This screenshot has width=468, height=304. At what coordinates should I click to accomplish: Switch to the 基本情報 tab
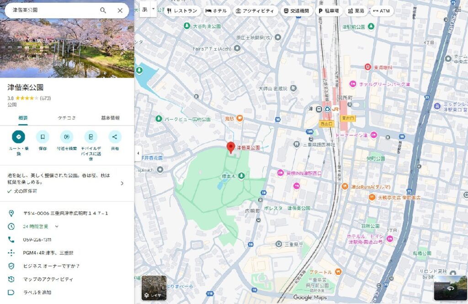pyautogui.click(x=110, y=118)
